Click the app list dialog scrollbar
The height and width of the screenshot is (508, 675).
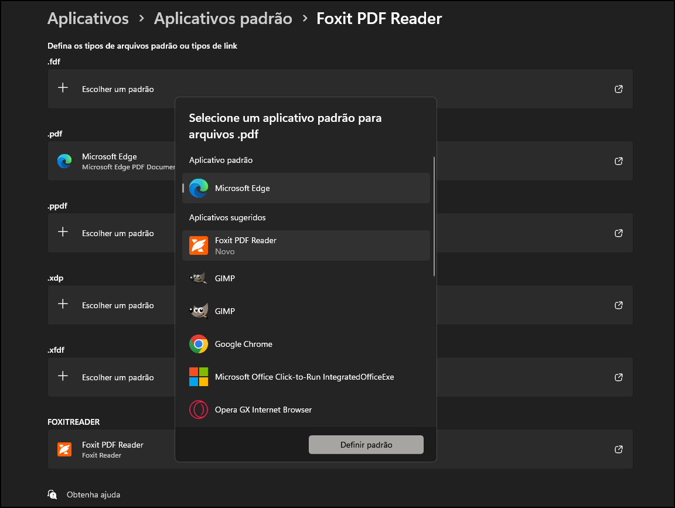(434, 216)
